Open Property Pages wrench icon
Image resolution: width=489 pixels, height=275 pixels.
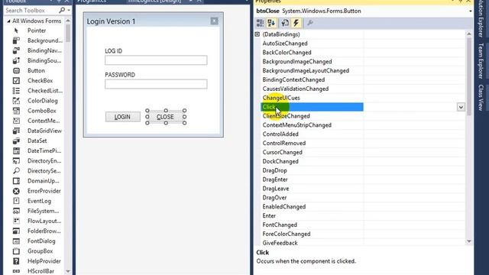[309, 23]
